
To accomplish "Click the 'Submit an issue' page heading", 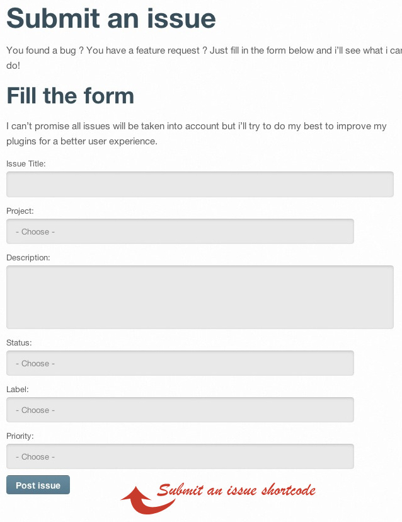I will (110, 19).
